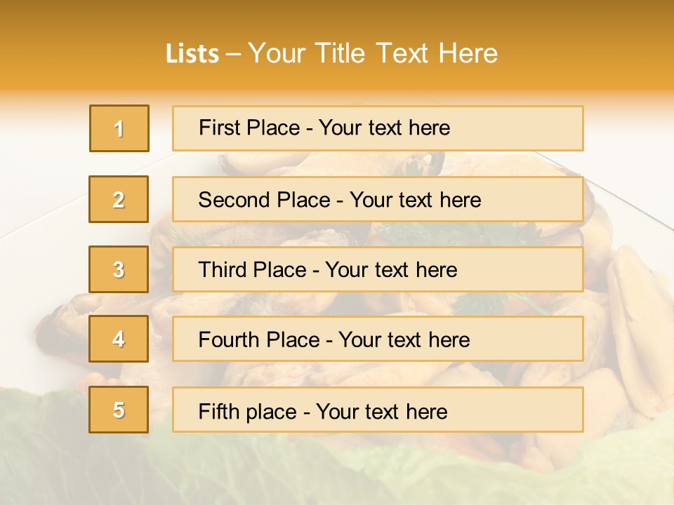Viewport: 674px width, 505px height.
Task: Select the Fifth place text bar
Action: pos(378,410)
